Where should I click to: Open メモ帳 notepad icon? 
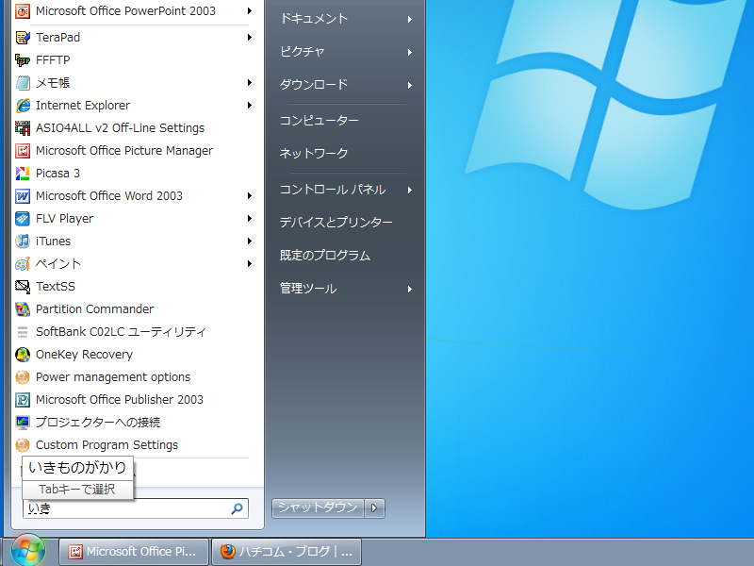tap(22, 82)
